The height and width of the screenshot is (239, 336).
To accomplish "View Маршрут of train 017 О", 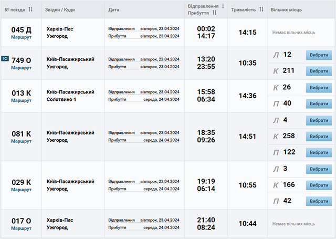I will pos(21,228).
